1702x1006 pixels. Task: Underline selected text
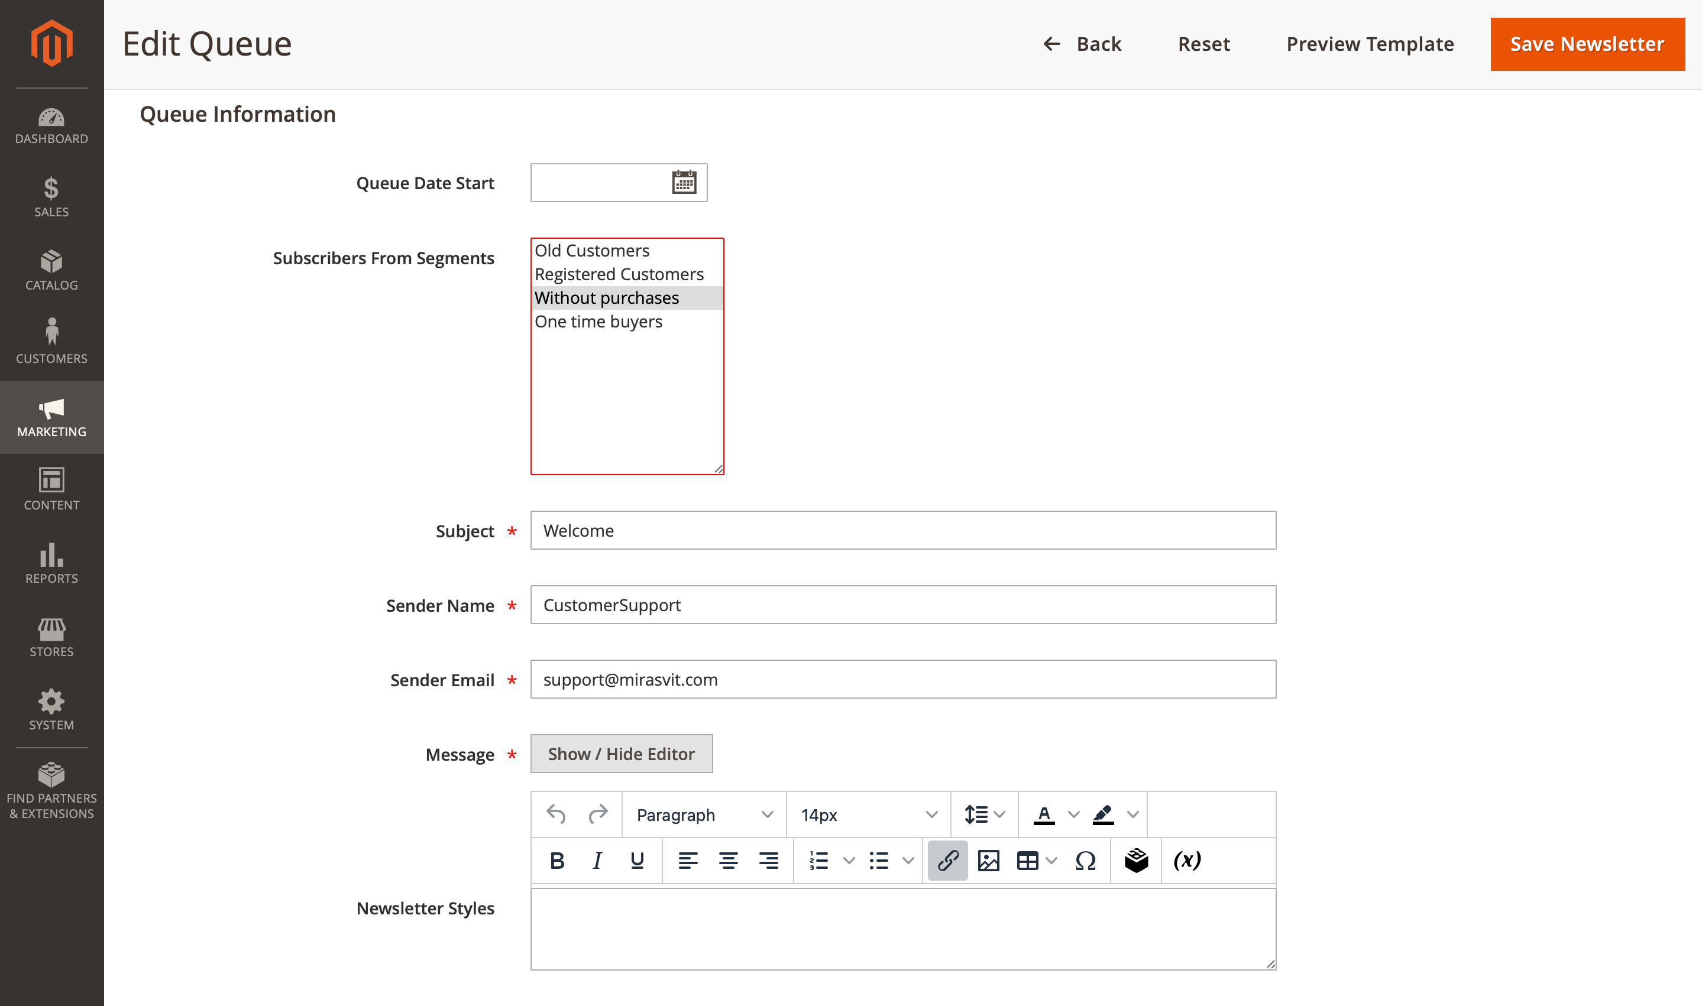tap(637, 860)
